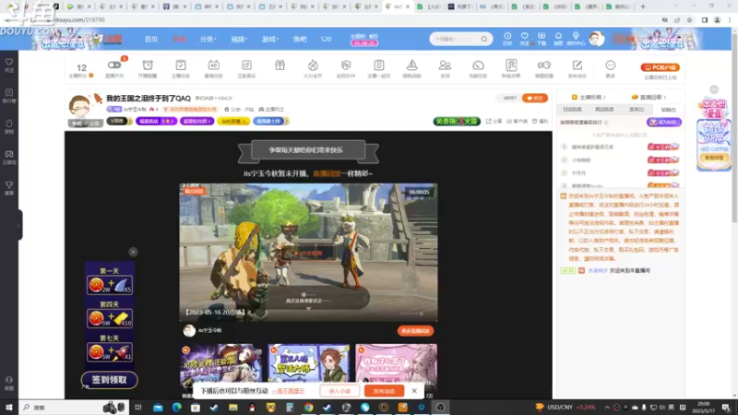Go to 首页 in top navigation
This screenshot has width=738, height=415.
click(151, 39)
